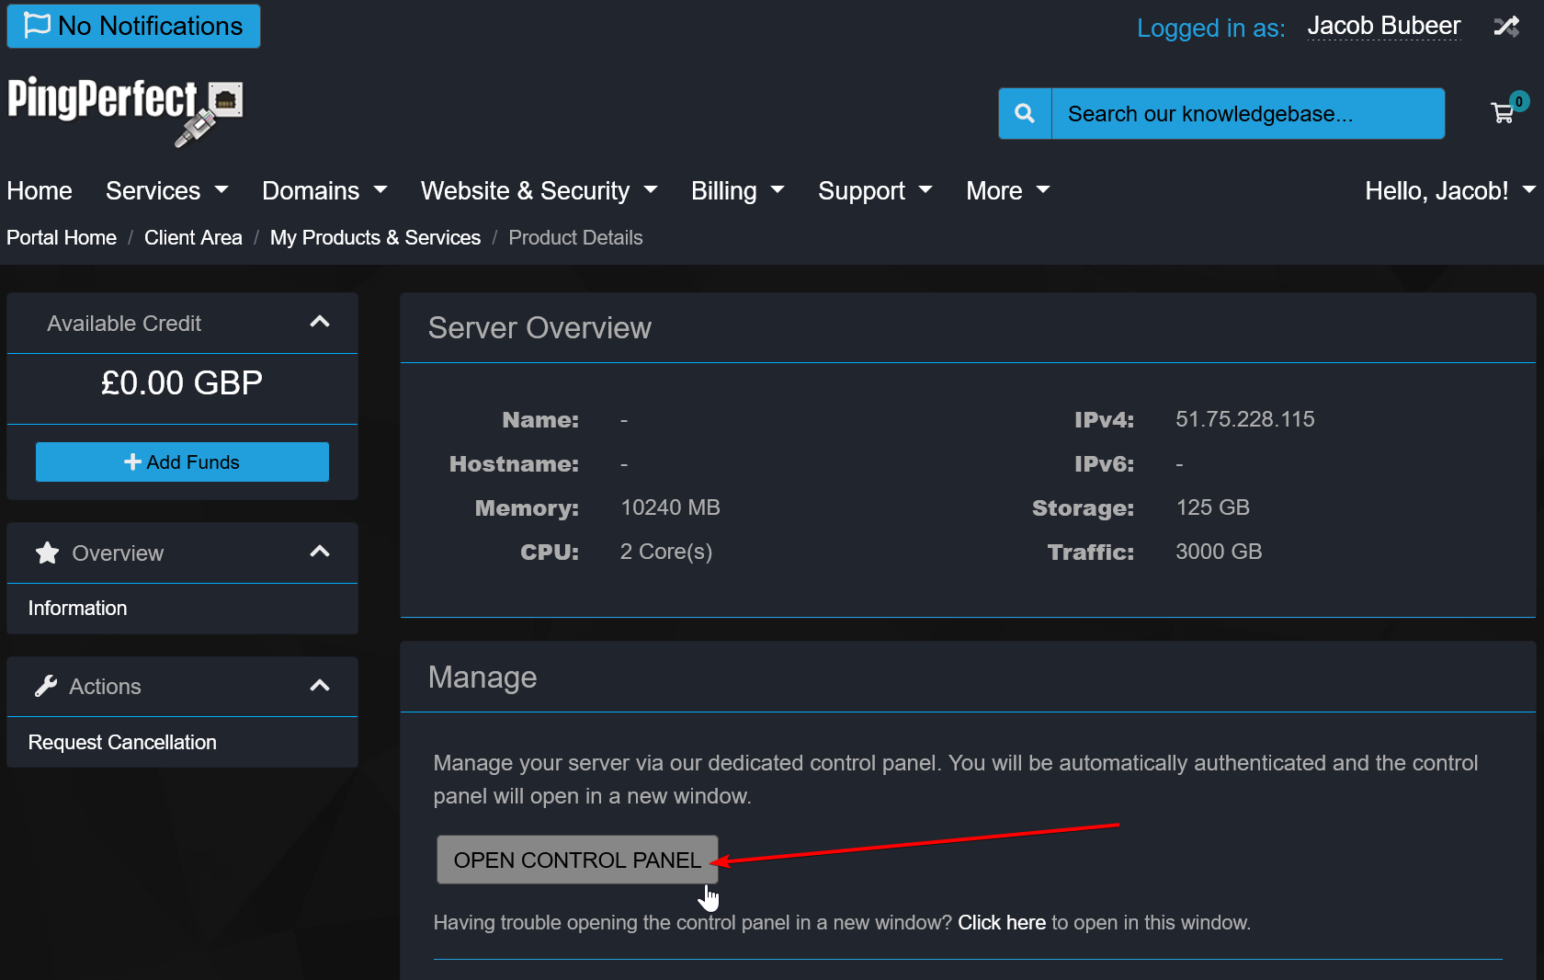Go to Home in the navigation bar
The height and width of the screenshot is (980, 1544).
tap(40, 191)
